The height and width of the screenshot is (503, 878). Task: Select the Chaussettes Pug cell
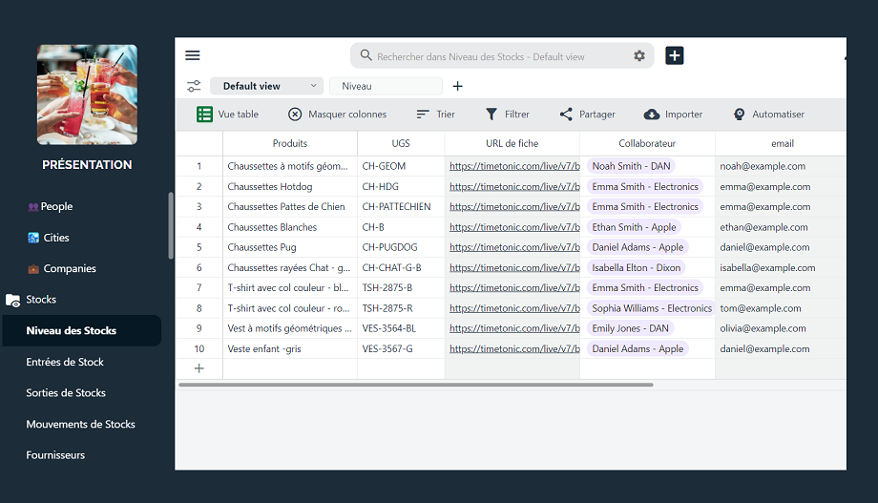(290, 247)
